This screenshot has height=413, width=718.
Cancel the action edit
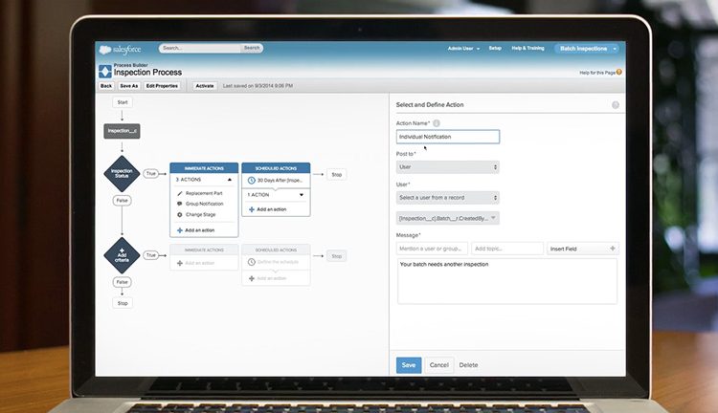coord(438,365)
